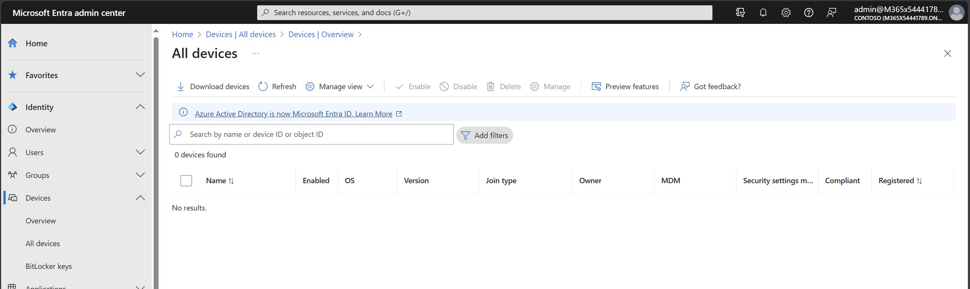Collapse the Devices menu chevron

pyautogui.click(x=140, y=198)
